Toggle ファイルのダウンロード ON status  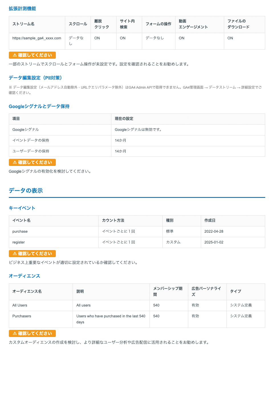pos(230,38)
